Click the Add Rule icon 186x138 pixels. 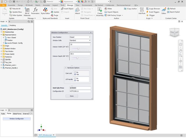click(x=142, y=12)
